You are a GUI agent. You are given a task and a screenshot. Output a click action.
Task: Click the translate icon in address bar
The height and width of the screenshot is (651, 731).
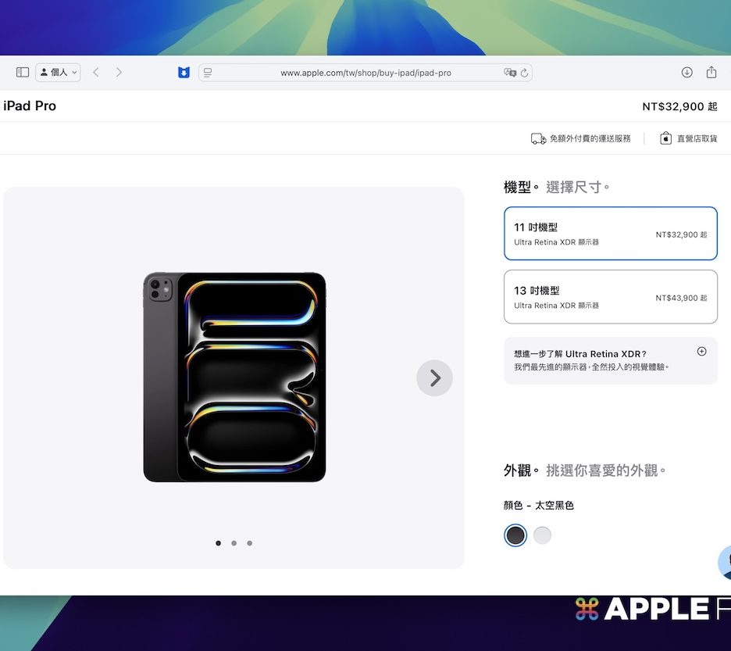pyautogui.click(x=510, y=73)
